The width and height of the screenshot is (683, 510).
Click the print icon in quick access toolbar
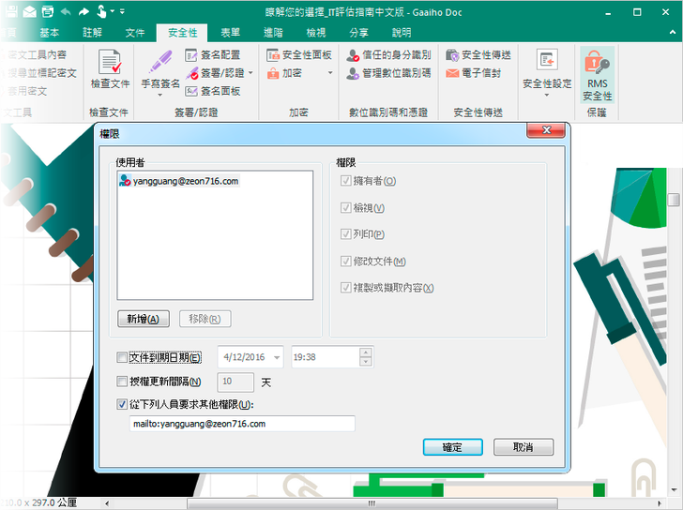click(x=48, y=12)
